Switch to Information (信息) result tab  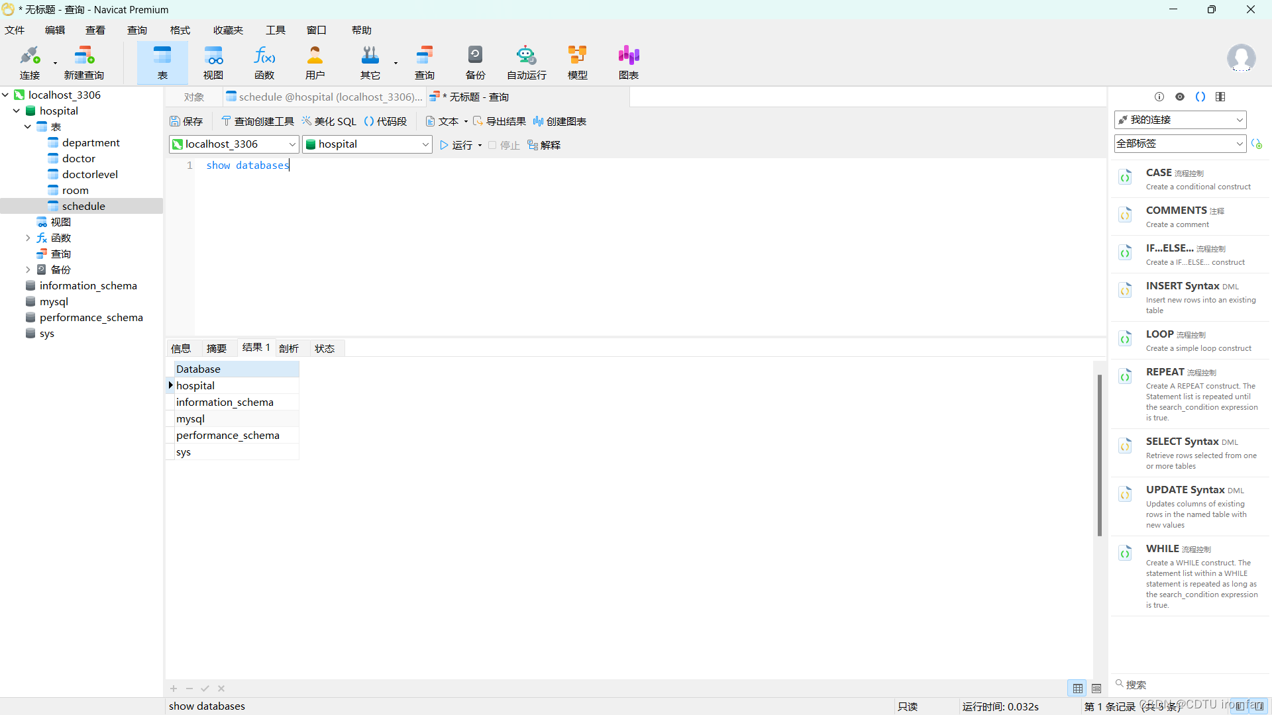(x=181, y=349)
